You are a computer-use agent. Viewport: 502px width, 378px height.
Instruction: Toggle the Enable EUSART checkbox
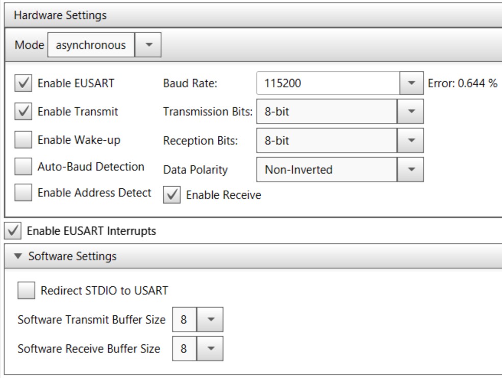tap(22, 84)
